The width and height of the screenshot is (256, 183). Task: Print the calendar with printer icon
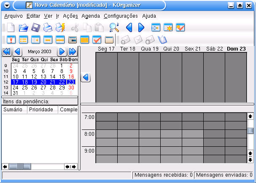click(x=48, y=27)
